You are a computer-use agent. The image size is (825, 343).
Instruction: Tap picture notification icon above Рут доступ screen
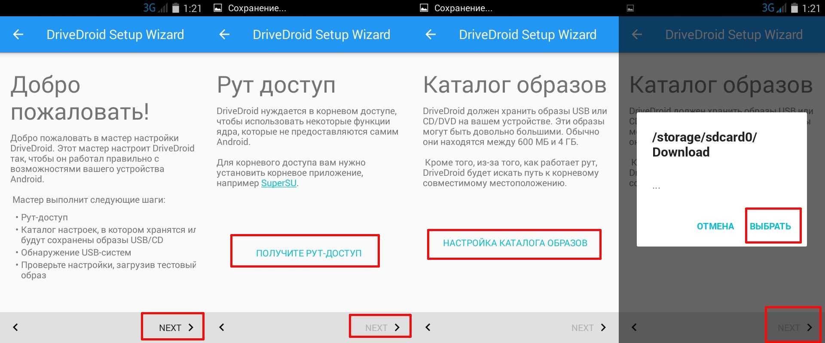coord(218,8)
